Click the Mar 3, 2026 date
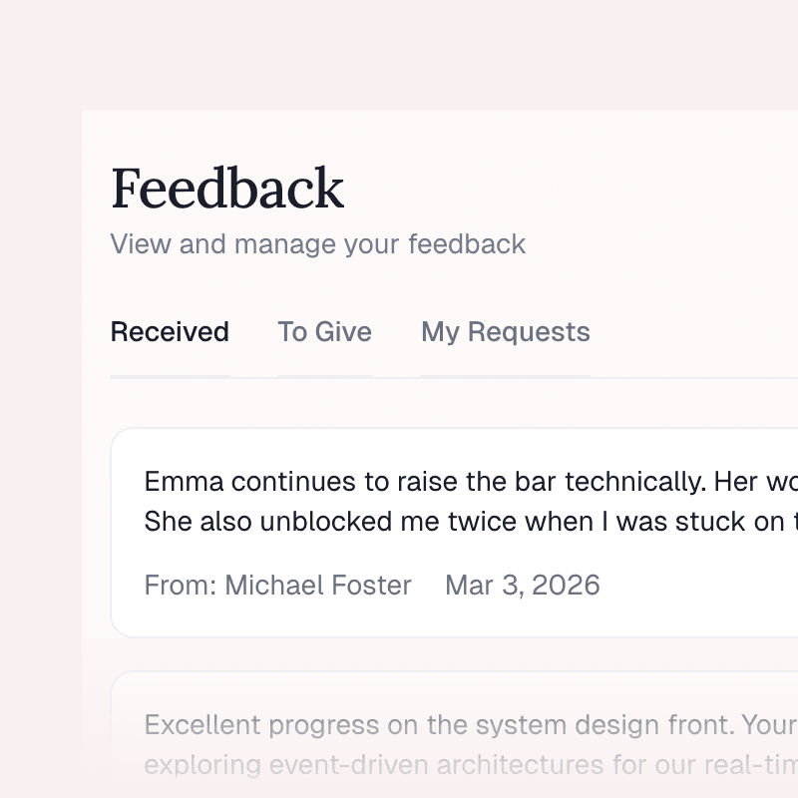The height and width of the screenshot is (798, 798). click(x=522, y=586)
